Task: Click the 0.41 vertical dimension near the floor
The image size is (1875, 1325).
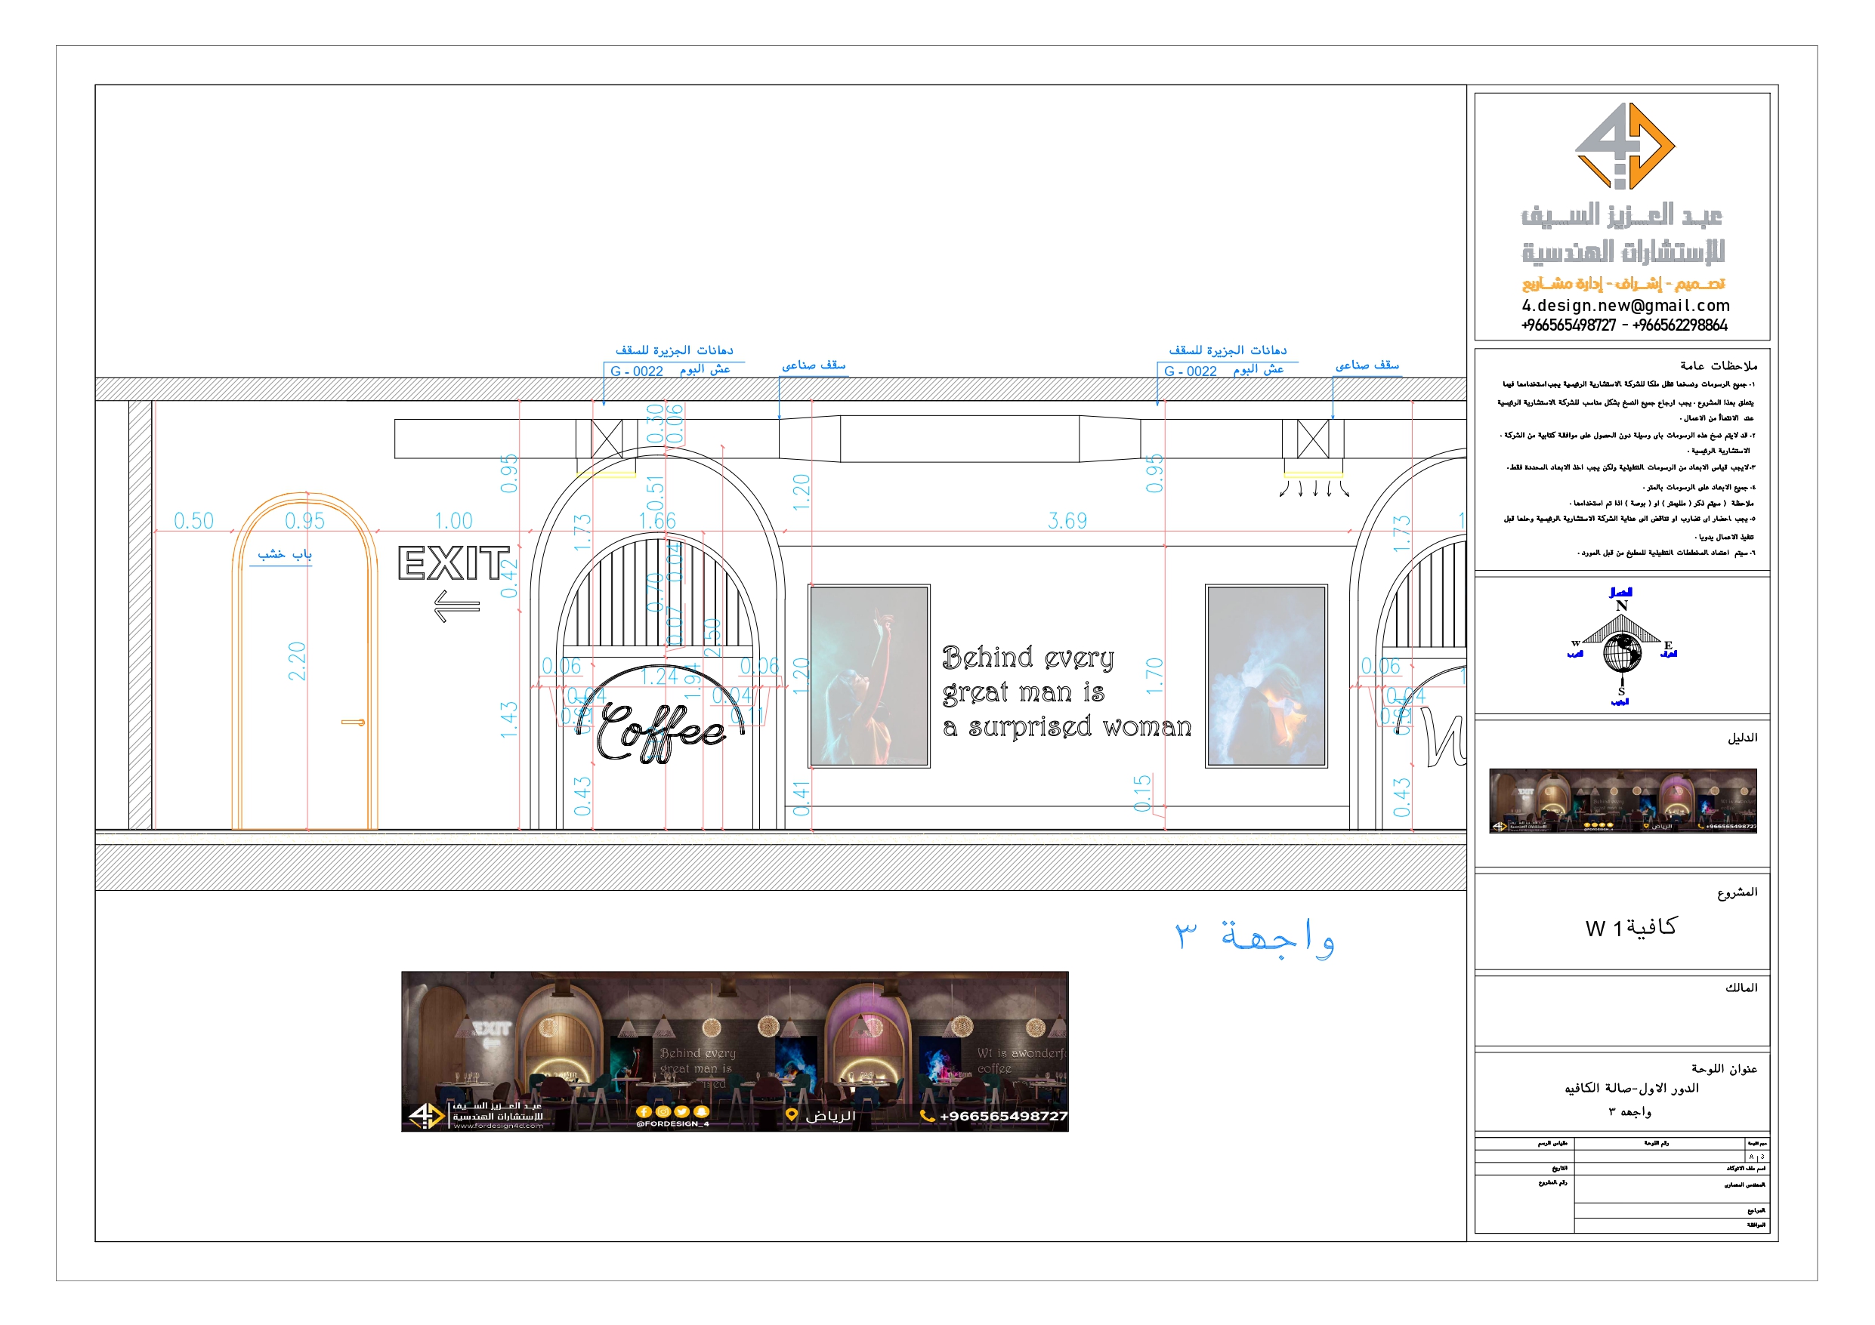Action: tap(801, 799)
